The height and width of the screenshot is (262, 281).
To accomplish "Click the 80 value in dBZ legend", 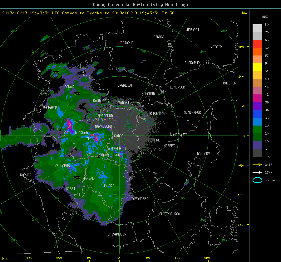I will point(267,25).
